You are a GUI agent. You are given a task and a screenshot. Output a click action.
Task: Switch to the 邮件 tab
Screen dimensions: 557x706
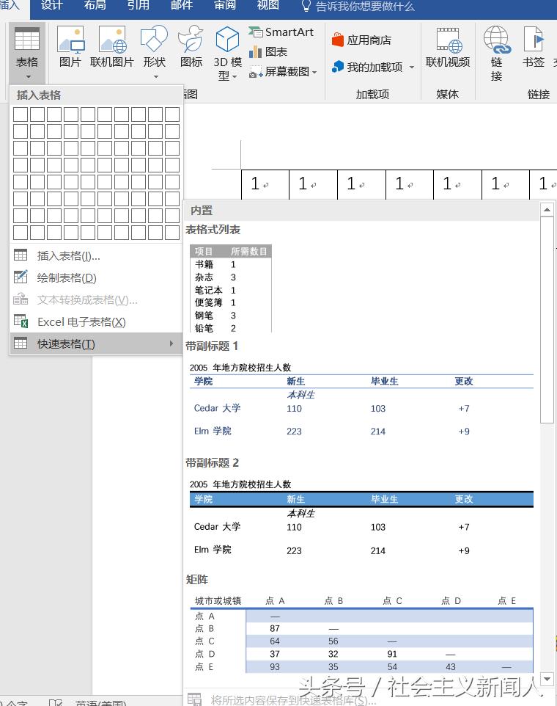pos(182,5)
